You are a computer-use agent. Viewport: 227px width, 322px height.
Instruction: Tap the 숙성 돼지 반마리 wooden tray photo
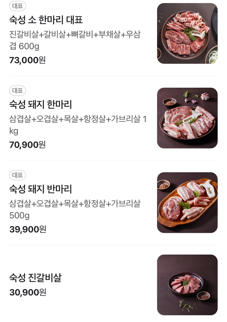click(x=187, y=203)
